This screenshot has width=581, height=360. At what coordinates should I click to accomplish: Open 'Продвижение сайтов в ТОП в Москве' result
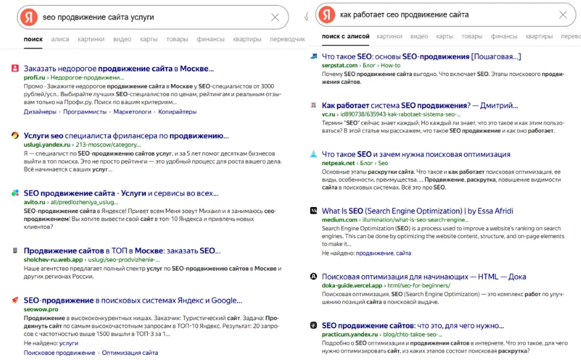click(x=122, y=251)
